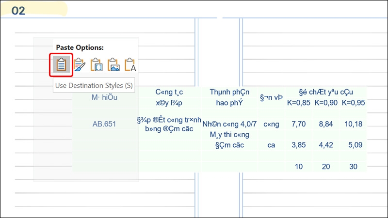Select the K=0,85 column header

click(299, 103)
